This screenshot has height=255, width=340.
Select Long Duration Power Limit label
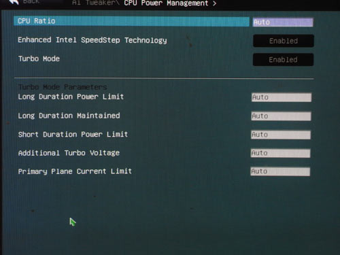point(71,97)
